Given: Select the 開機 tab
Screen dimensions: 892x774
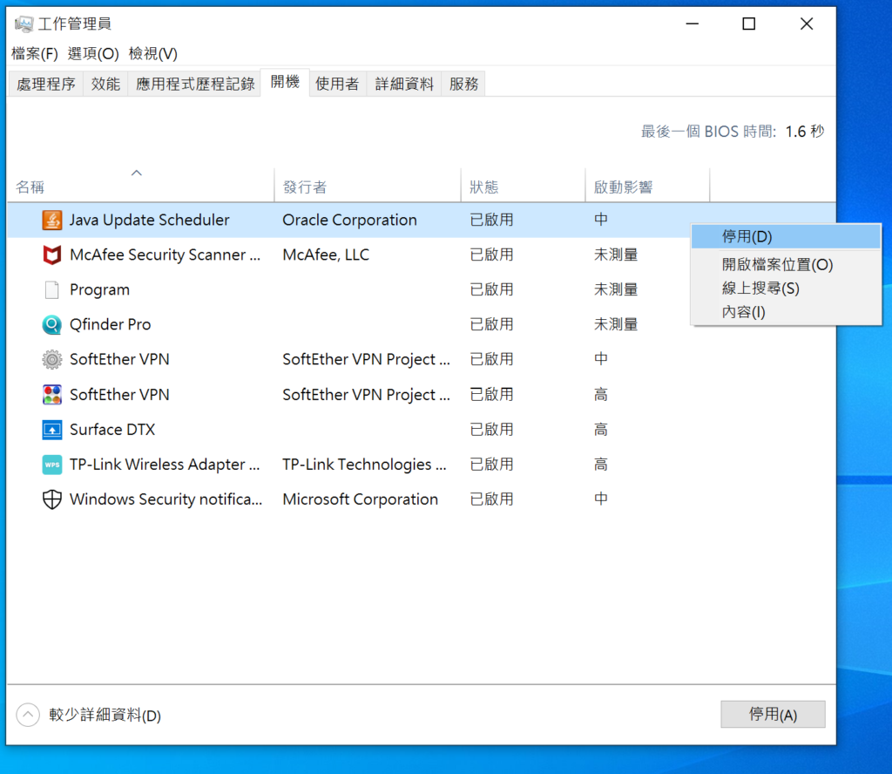Looking at the screenshot, I should [x=285, y=83].
